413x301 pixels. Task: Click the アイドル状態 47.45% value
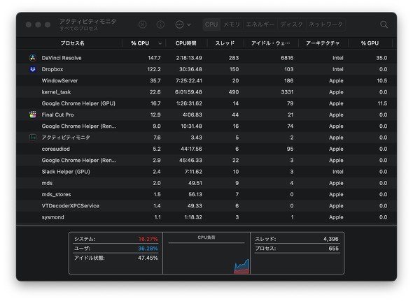pyautogui.click(x=148, y=258)
